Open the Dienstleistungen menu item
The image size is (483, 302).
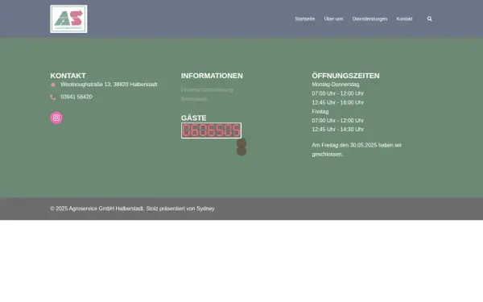coord(369,19)
